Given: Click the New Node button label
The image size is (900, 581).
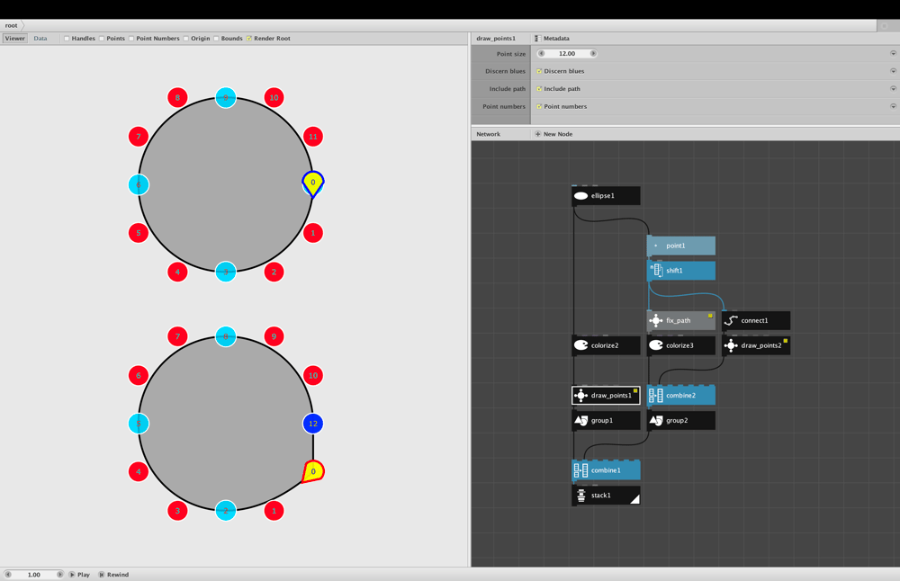Looking at the screenshot, I should tap(558, 134).
